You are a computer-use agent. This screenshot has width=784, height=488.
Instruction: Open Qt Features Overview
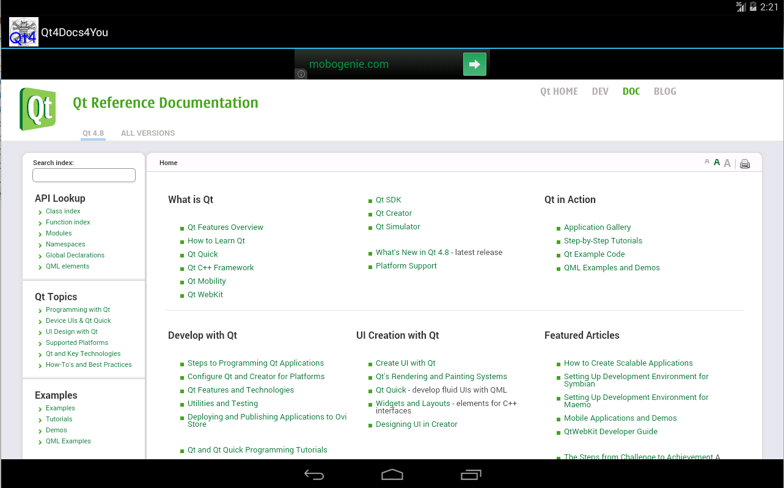(x=225, y=227)
